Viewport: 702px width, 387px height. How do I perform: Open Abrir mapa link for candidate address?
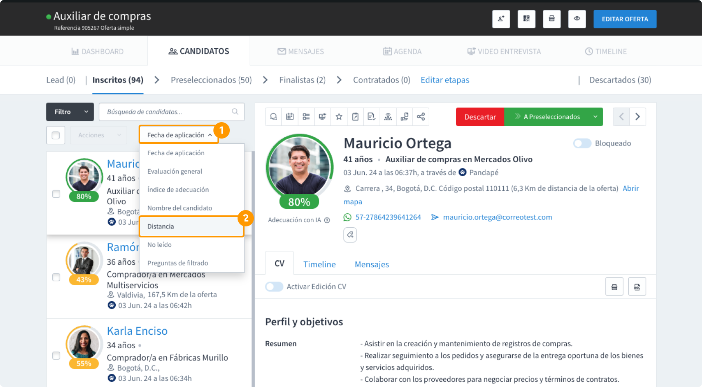coord(630,188)
